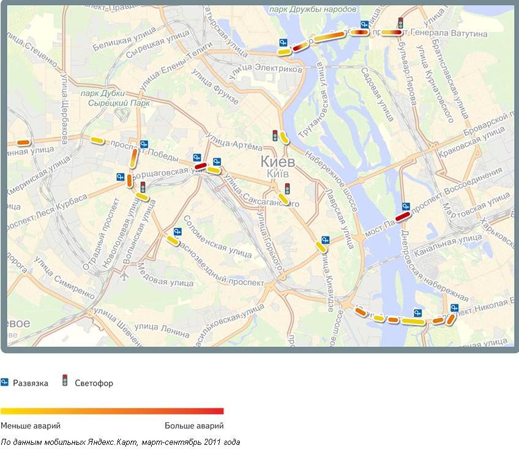Click Канальная улица label

(448, 245)
